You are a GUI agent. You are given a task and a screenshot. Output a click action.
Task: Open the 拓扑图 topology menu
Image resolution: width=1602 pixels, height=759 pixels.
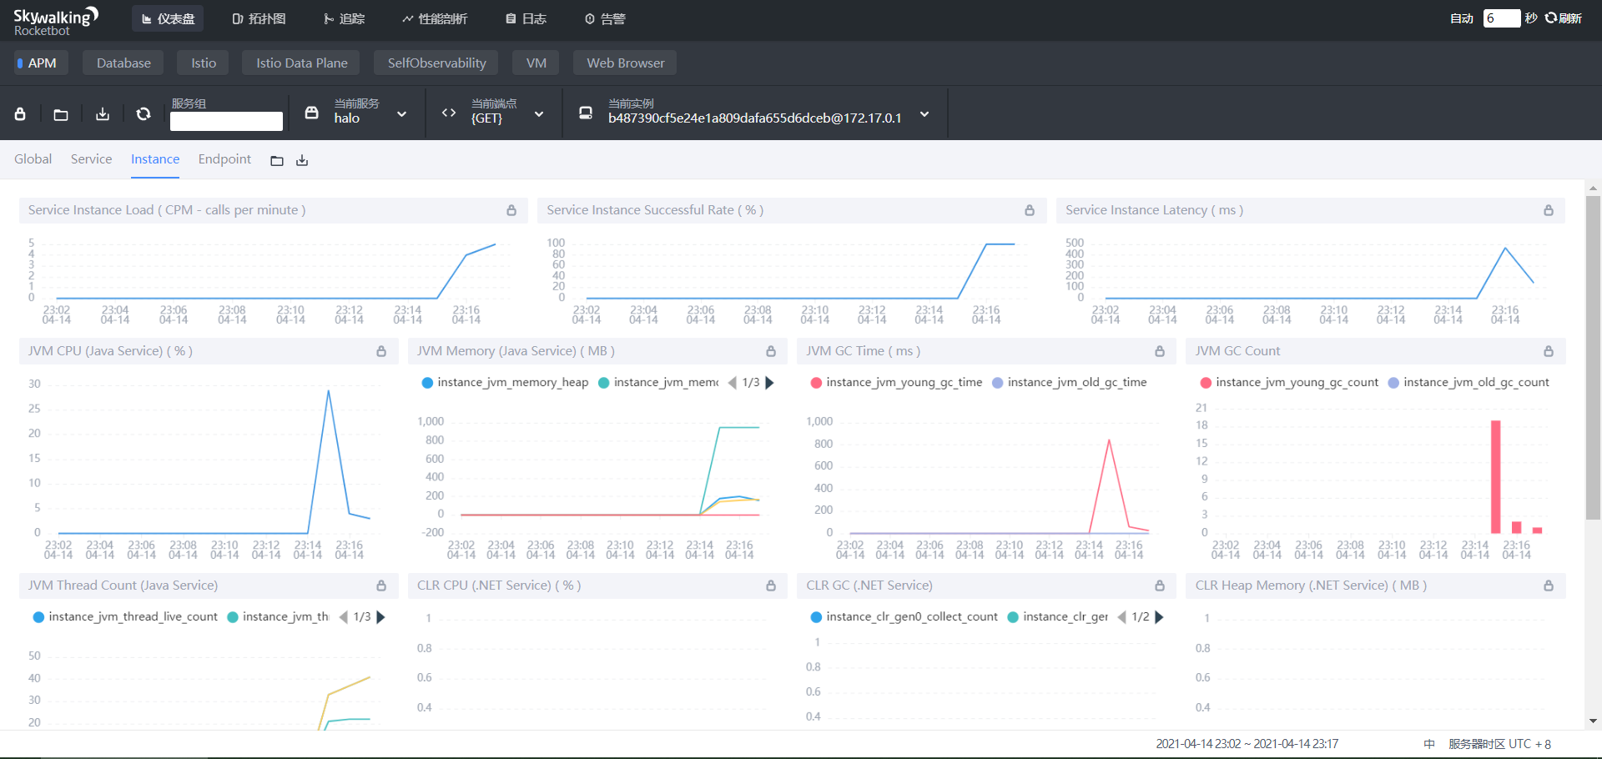coord(259,18)
